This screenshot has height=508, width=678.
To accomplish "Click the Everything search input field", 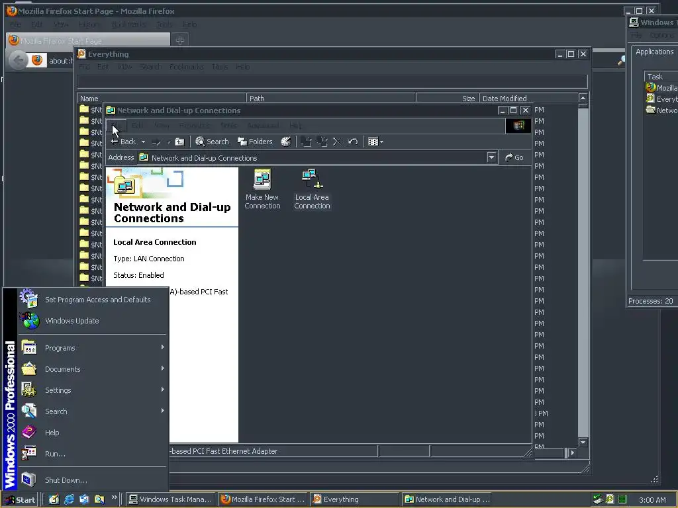I will [x=332, y=81].
